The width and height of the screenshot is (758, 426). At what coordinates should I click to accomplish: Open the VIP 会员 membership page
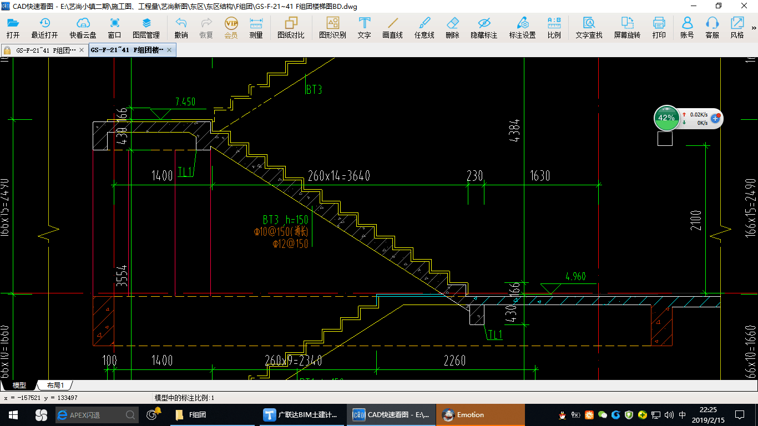(x=231, y=28)
